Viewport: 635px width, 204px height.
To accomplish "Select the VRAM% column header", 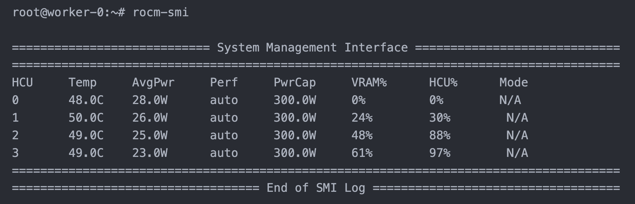I will [369, 83].
